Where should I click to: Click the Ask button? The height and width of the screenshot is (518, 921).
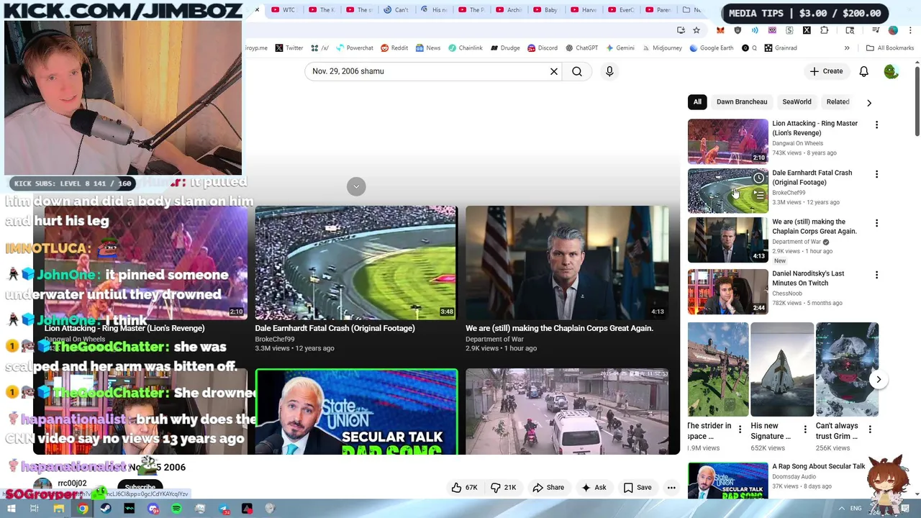coord(594,488)
